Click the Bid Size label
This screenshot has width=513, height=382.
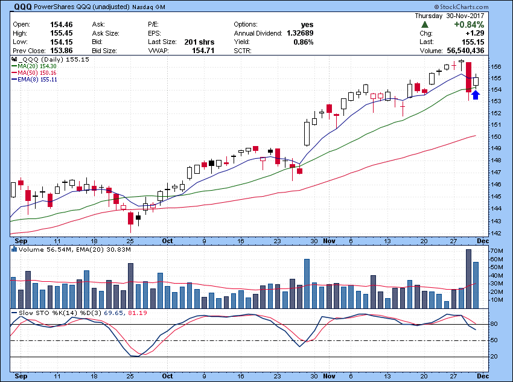(x=104, y=51)
